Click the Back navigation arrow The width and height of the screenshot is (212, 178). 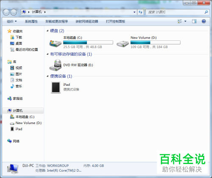tap(6, 12)
